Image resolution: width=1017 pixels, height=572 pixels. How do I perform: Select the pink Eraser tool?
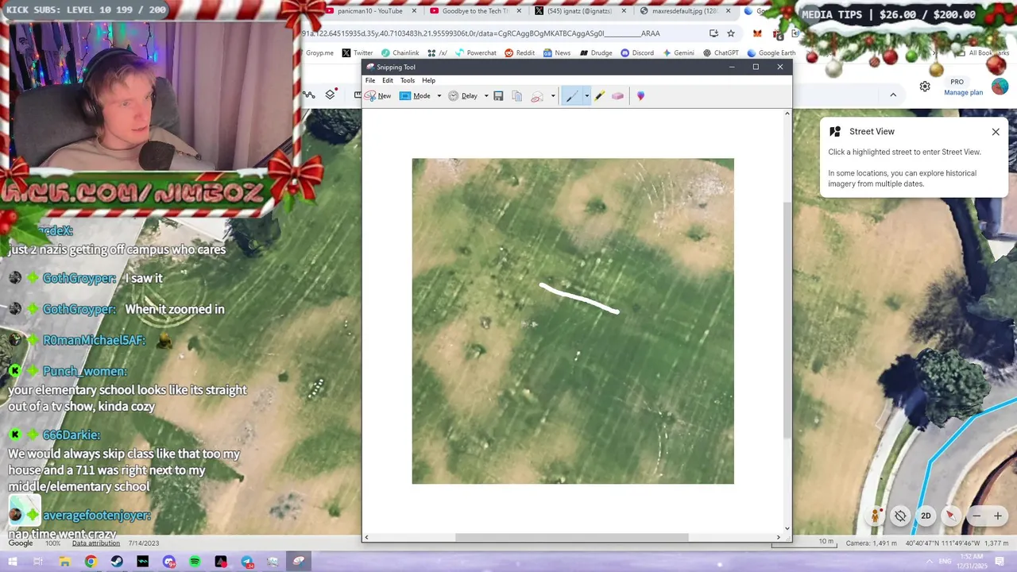click(617, 96)
